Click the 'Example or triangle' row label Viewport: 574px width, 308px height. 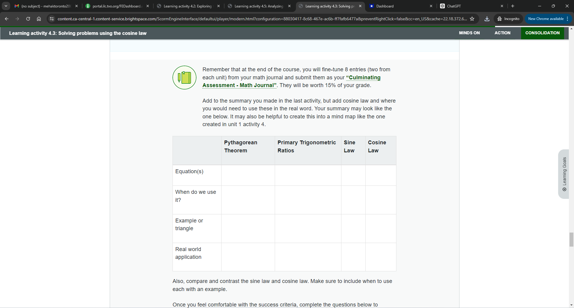point(189,225)
